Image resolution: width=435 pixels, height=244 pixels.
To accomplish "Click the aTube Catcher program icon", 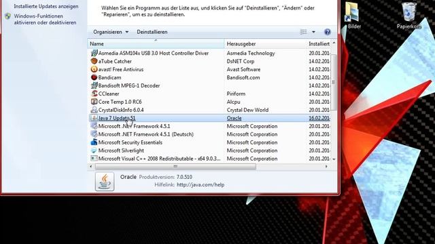I will point(94,61).
